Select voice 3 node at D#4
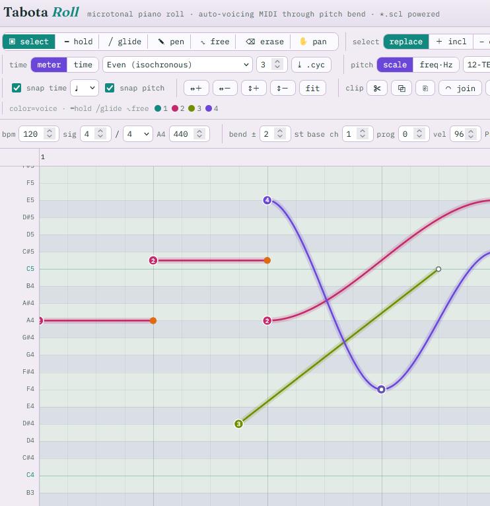This screenshot has width=490, height=506. click(x=238, y=423)
